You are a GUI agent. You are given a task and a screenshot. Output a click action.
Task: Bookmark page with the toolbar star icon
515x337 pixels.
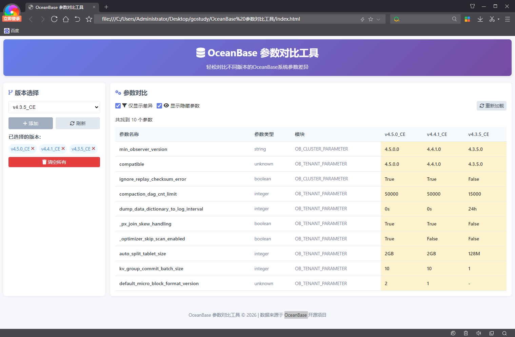tap(89, 19)
